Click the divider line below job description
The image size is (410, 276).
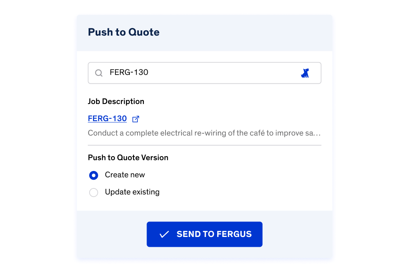click(x=205, y=145)
